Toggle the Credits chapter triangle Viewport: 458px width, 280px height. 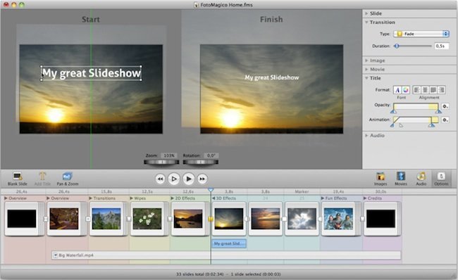pos(365,198)
